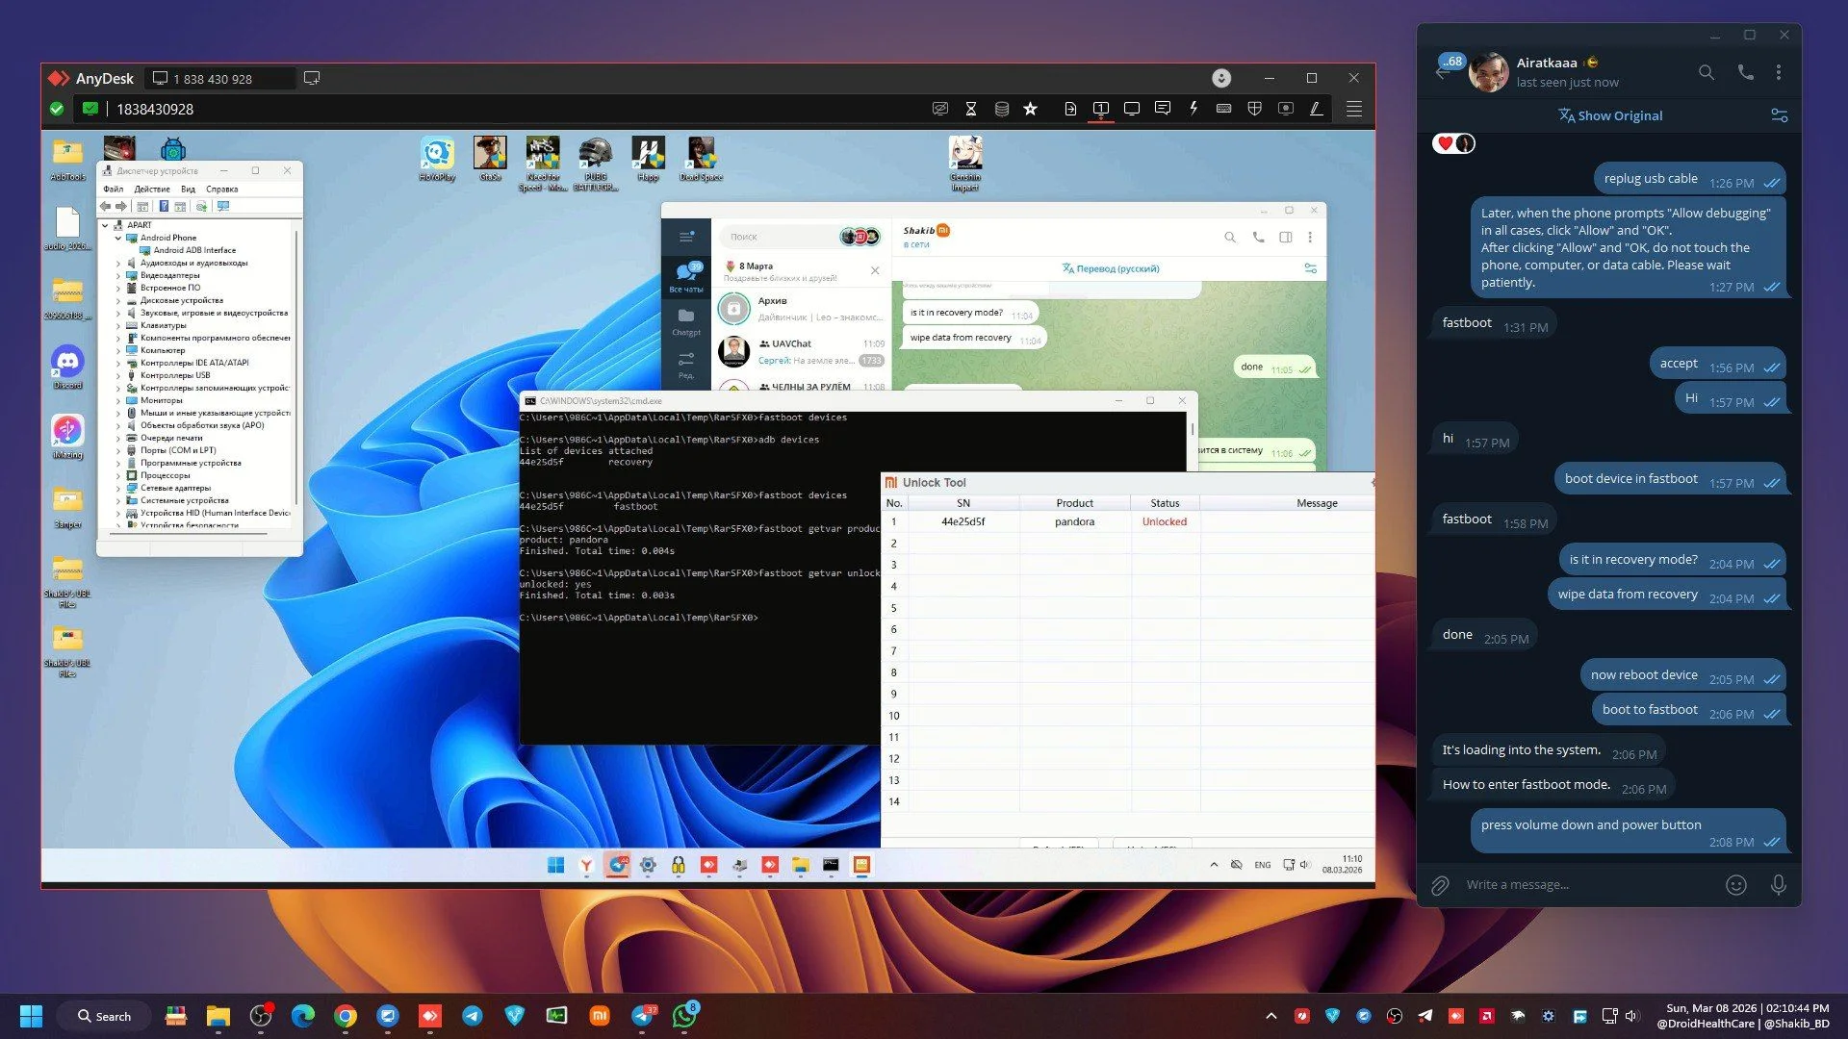Screen dimensions: 1848x1039
Task: Attach a file in Telegram message bar
Action: point(1440,885)
